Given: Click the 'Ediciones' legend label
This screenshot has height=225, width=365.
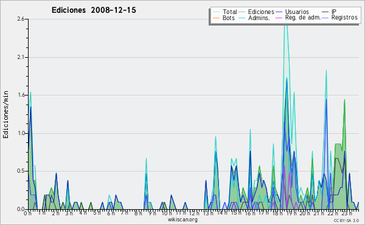Looking at the screenshot, I should click(x=261, y=12).
